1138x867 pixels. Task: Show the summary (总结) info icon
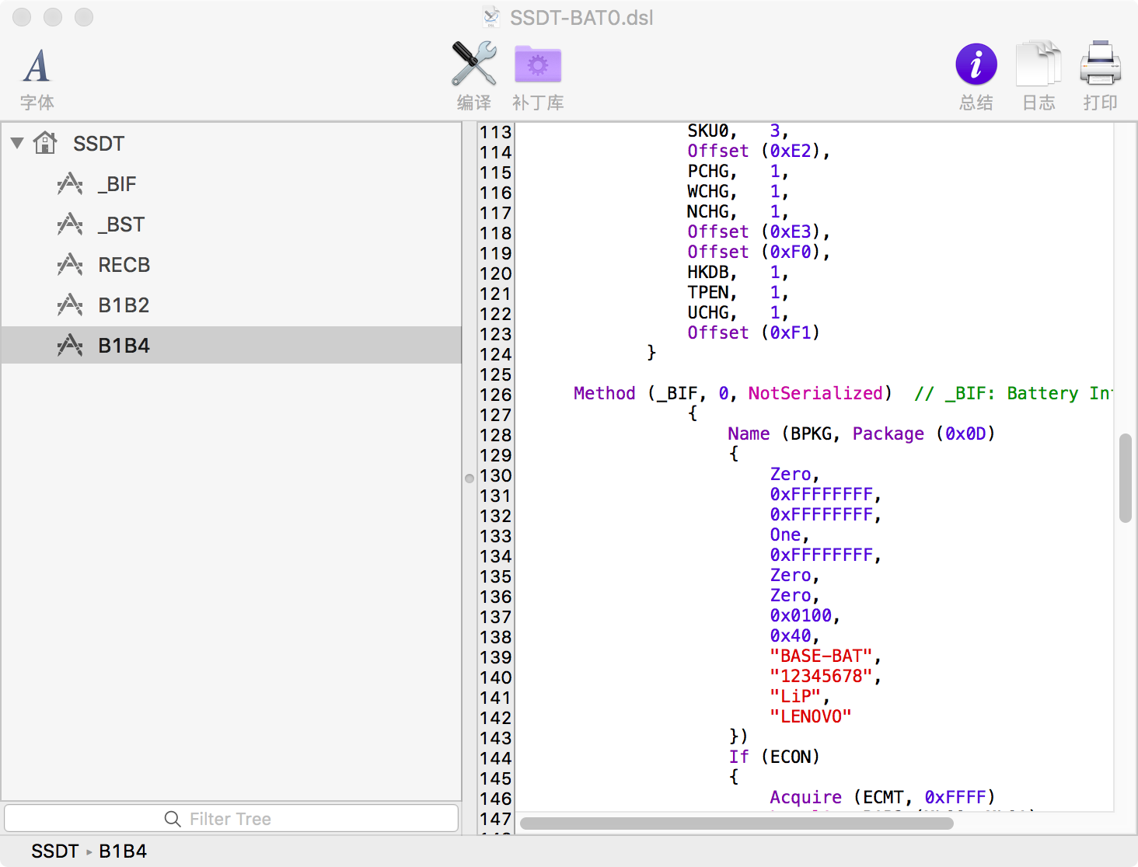(x=976, y=64)
